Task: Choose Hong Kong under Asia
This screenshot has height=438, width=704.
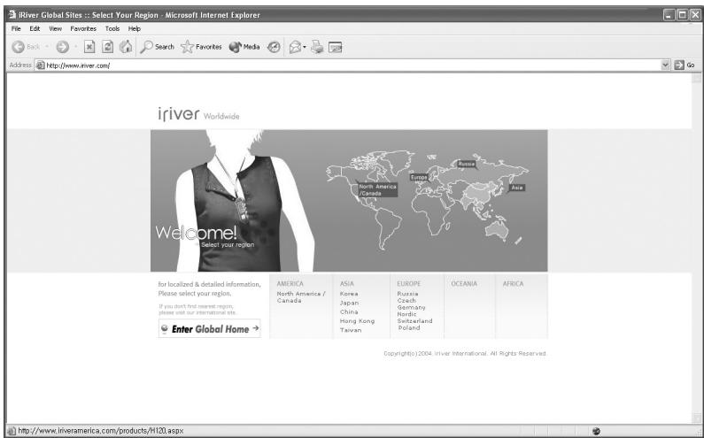Action: 357,321
